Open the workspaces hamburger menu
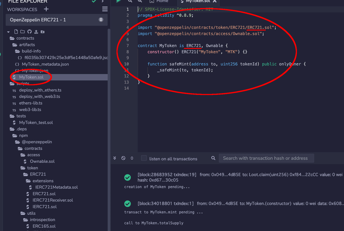 point(105,9)
